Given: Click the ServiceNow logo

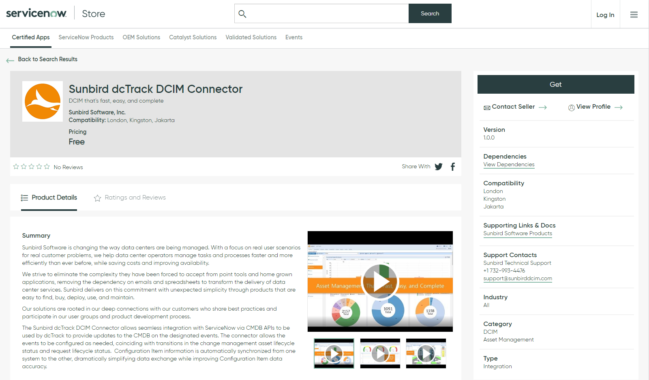Looking at the screenshot, I should pos(36,13).
